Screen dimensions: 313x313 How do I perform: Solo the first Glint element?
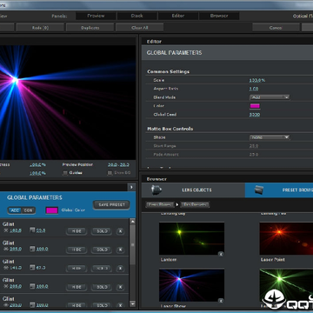coord(102,231)
